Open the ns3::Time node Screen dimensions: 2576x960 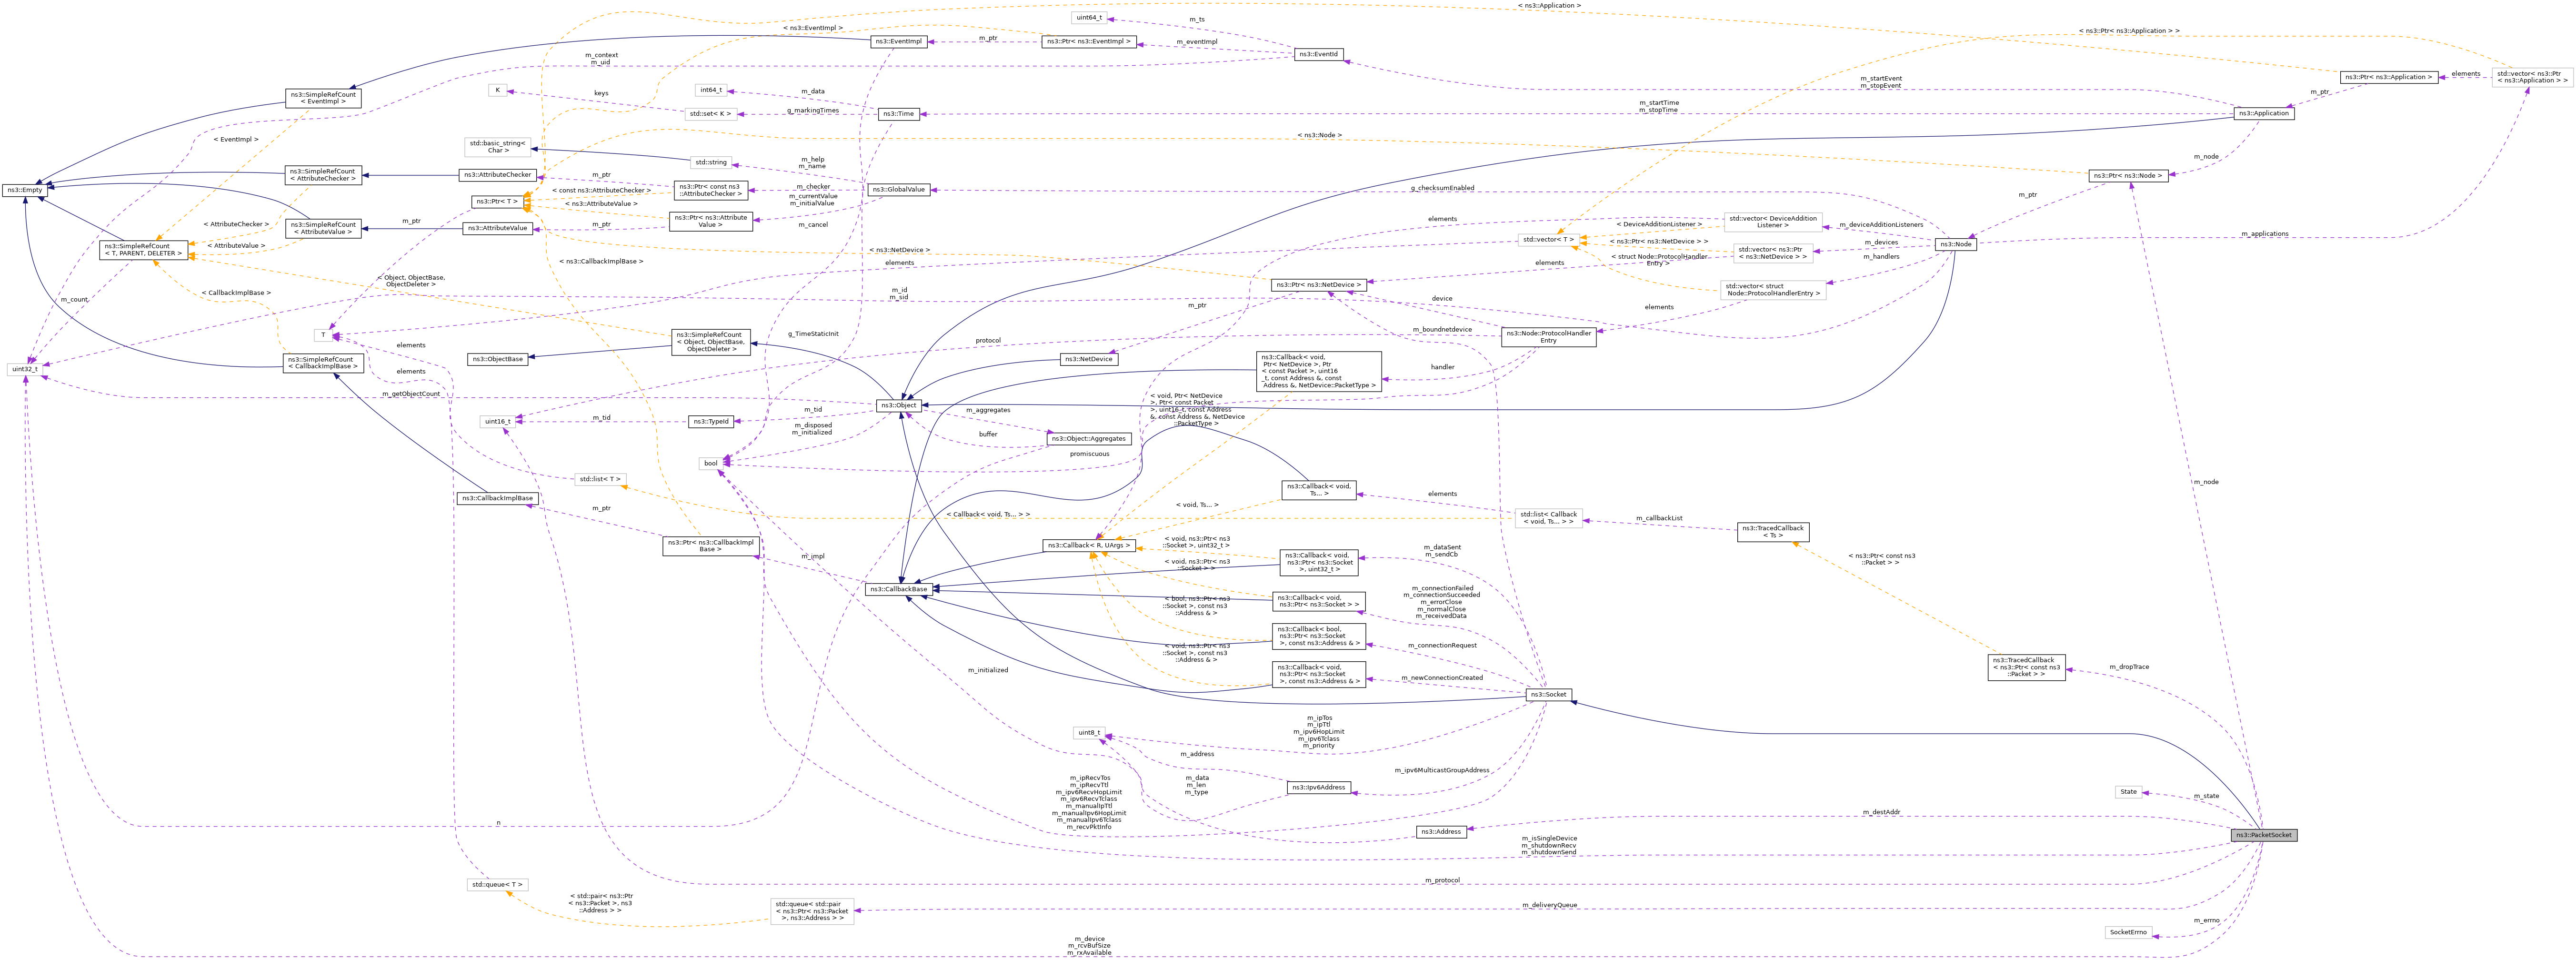[898, 114]
